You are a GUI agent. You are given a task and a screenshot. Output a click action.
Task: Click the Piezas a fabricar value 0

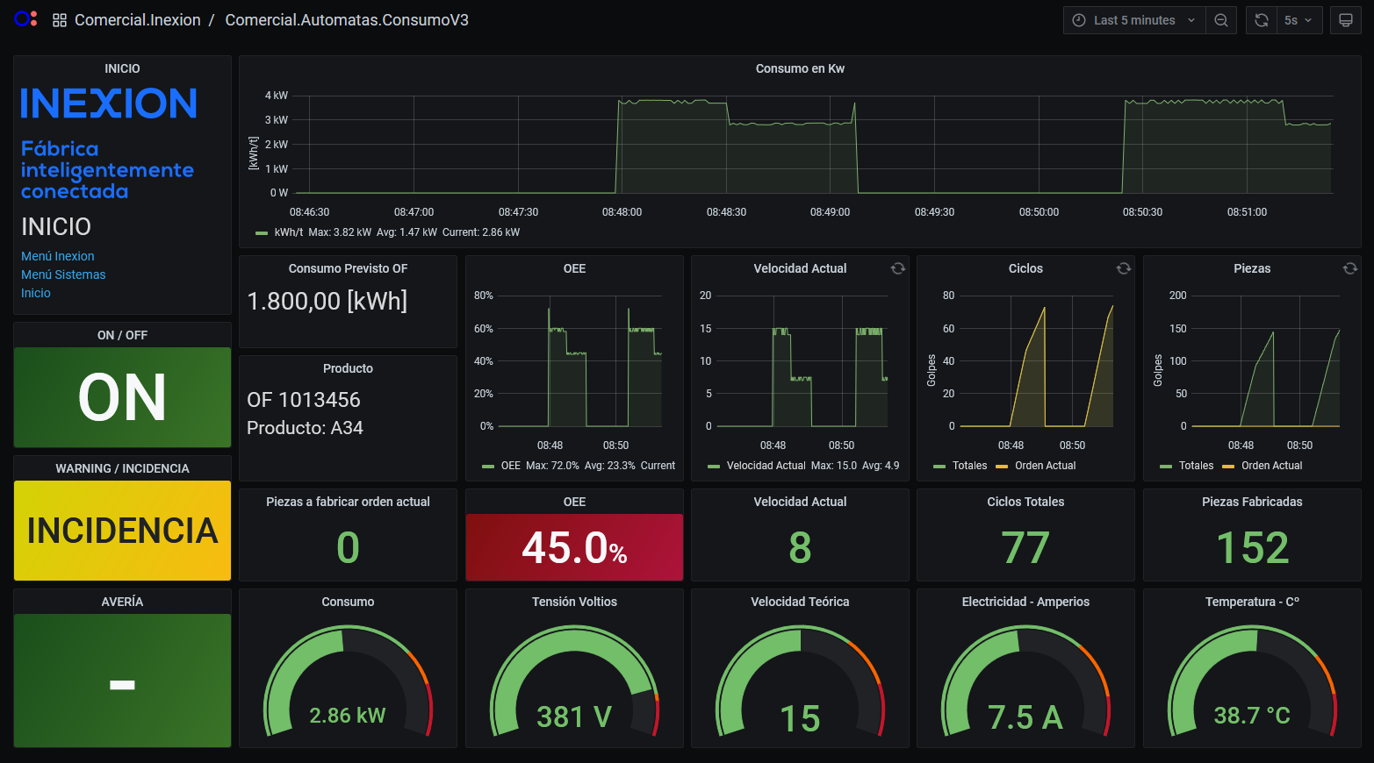[348, 548]
